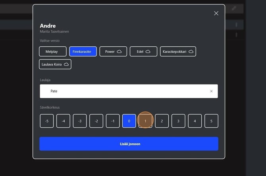
Task: Pick the Karaokepokkari cloud version
Action: (178, 52)
